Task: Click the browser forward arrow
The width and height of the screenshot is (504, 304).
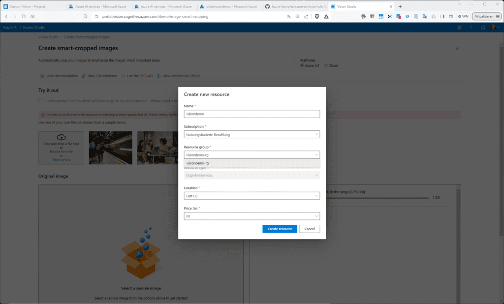Action: 15,16
